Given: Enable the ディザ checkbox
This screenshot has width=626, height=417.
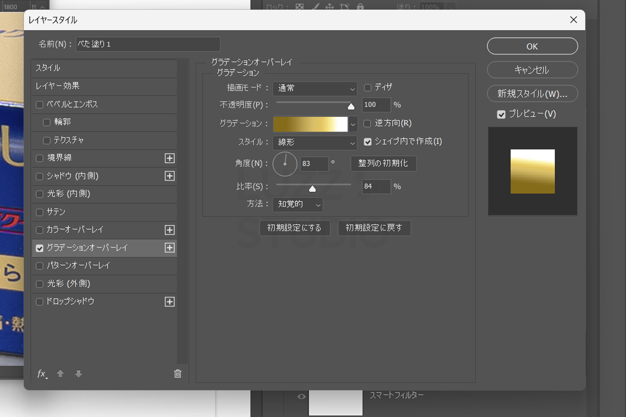Looking at the screenshot, I should pos(368,88).
